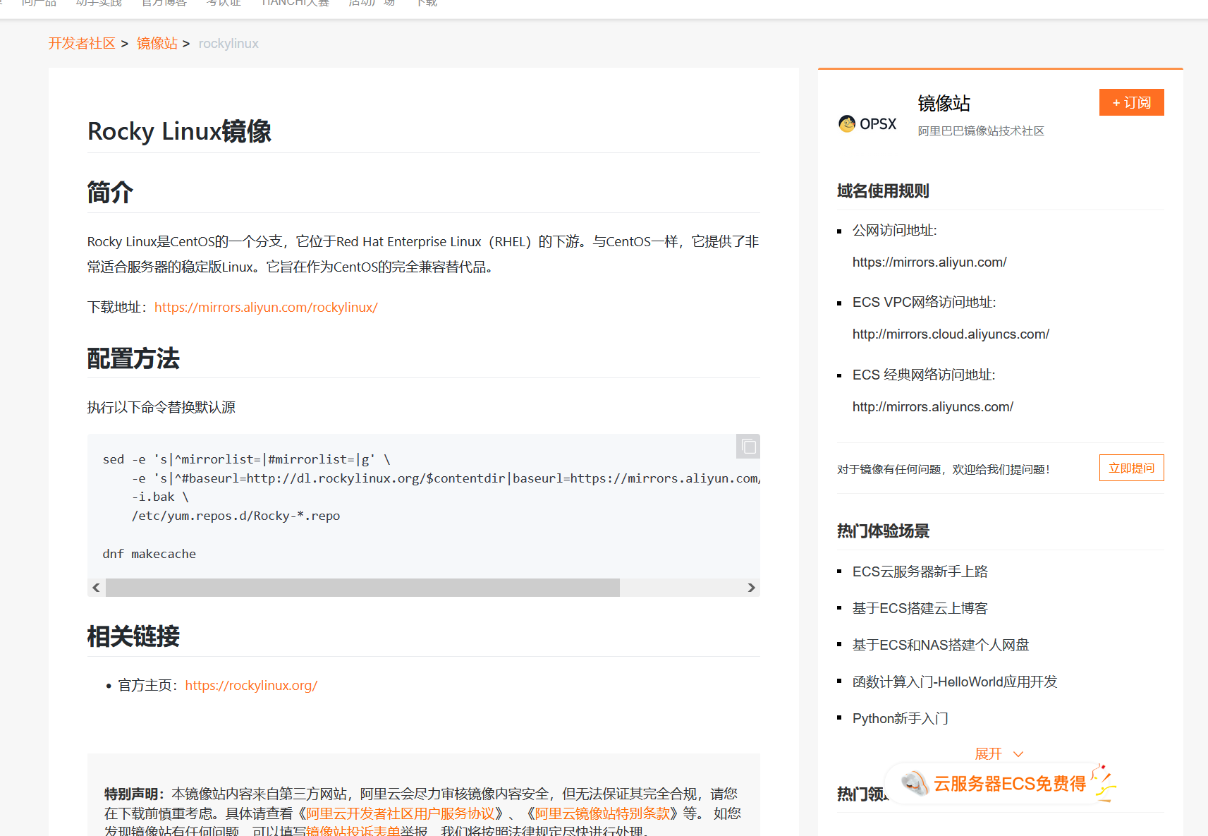Image resolution: width=1208 pixels, height=836 pixels.
Task: Click the ECS 经典网络访问地址 label
Action: click(x=924, y=375)
